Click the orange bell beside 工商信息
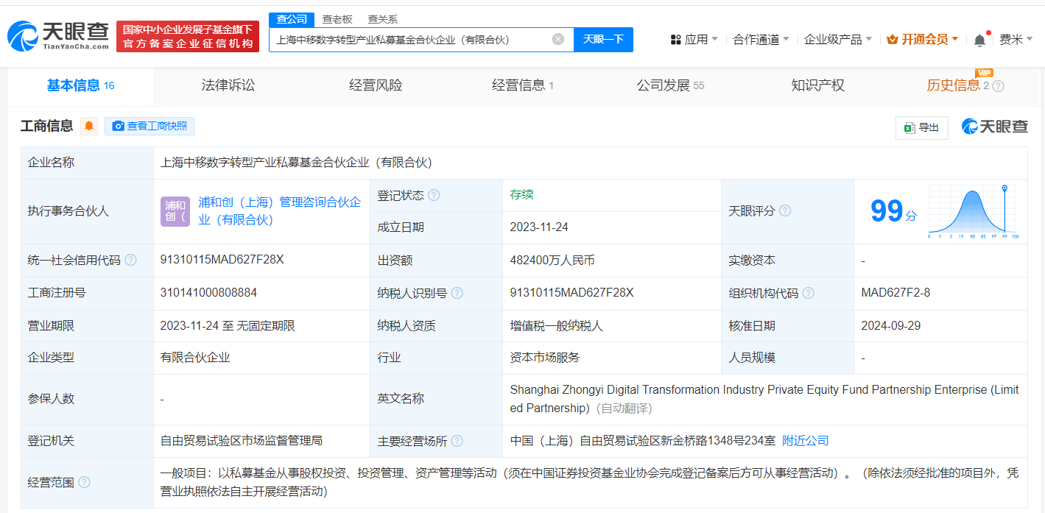Image resolution: width=1045 pixels, height=513 pixels. (x=88, y=126)
